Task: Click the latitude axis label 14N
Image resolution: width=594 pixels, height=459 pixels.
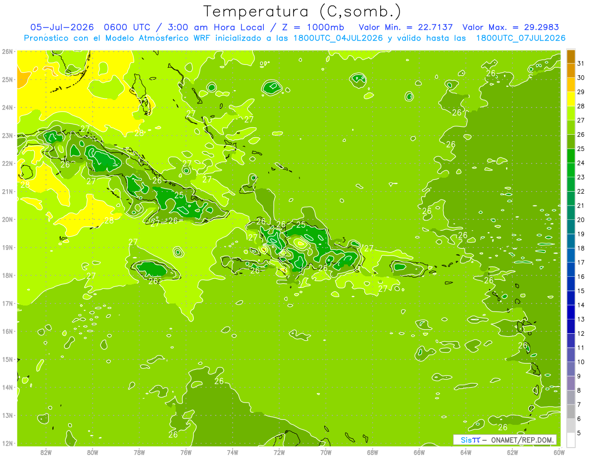Action: pos(7,387)
